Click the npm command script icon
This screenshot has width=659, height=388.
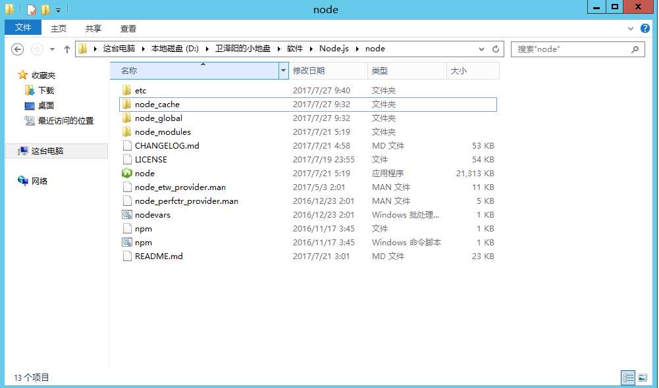[126, 242]
